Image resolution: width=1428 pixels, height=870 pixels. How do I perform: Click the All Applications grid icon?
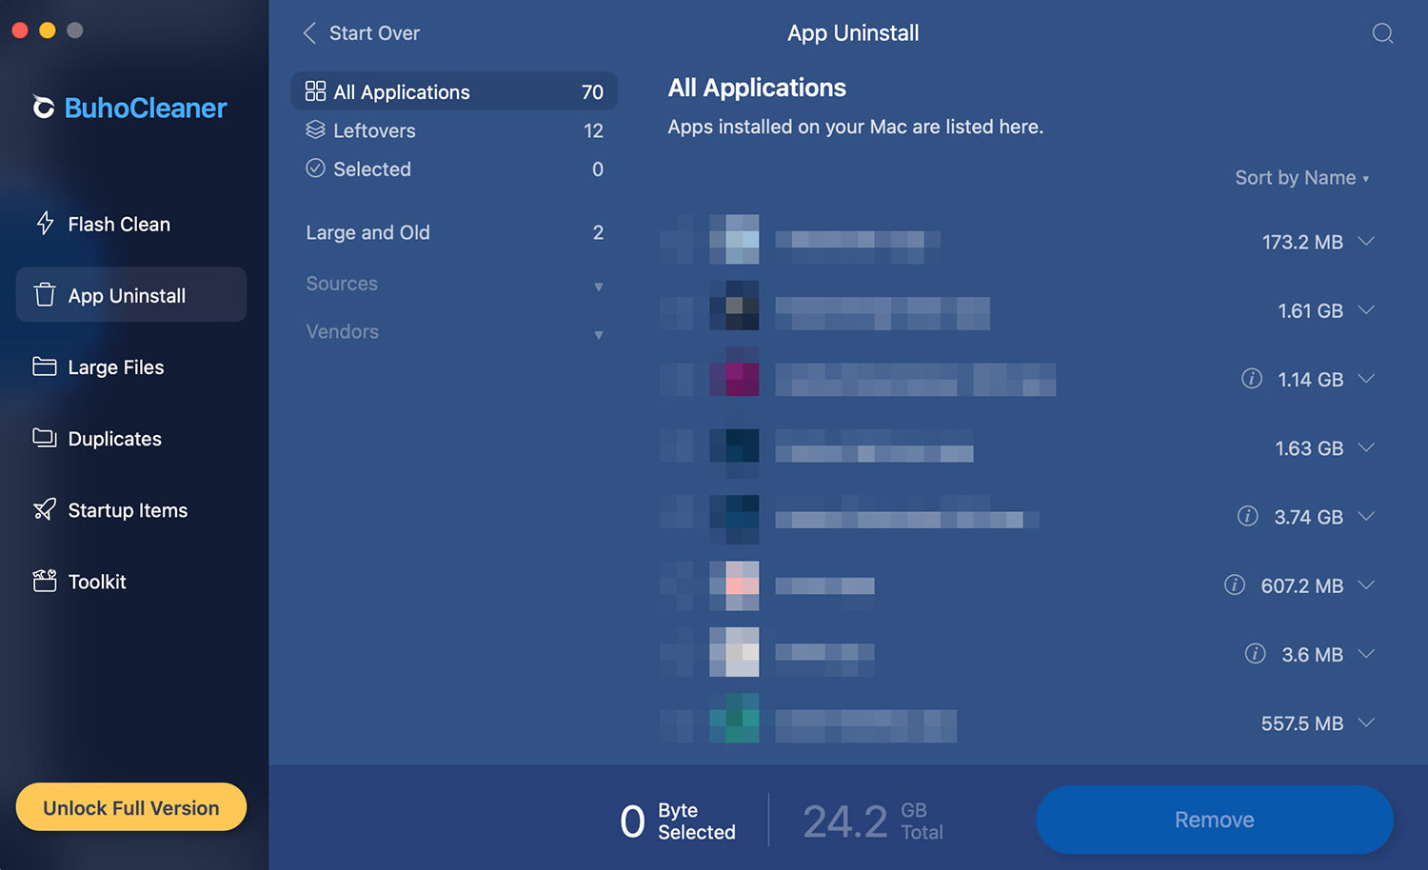tap(315, 91)
